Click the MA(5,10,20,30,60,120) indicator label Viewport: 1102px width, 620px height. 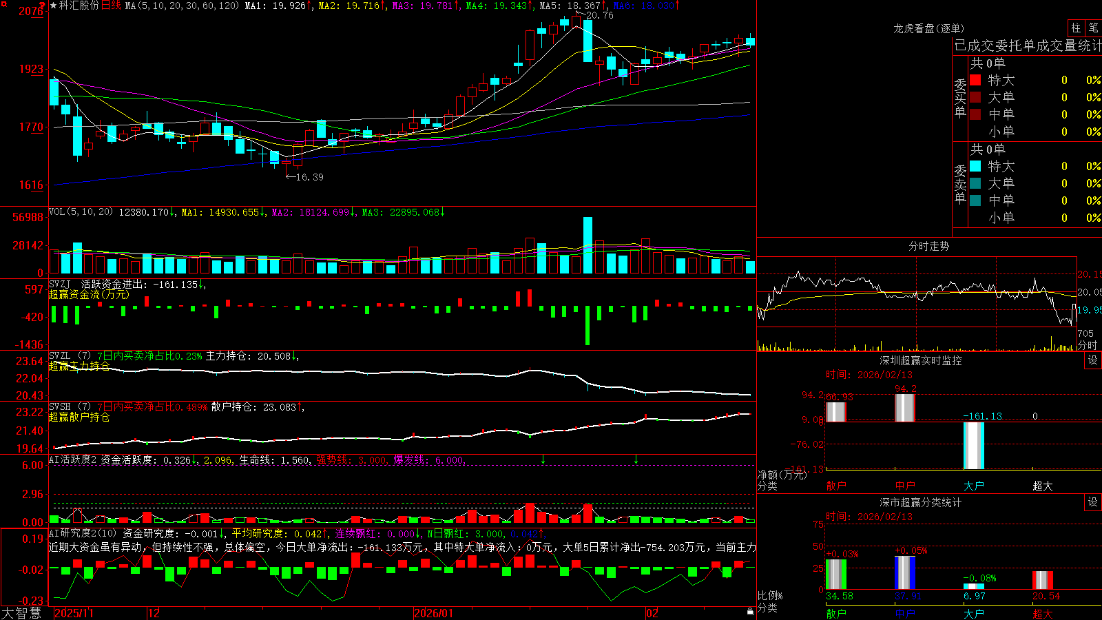click(x=182, y=6)
